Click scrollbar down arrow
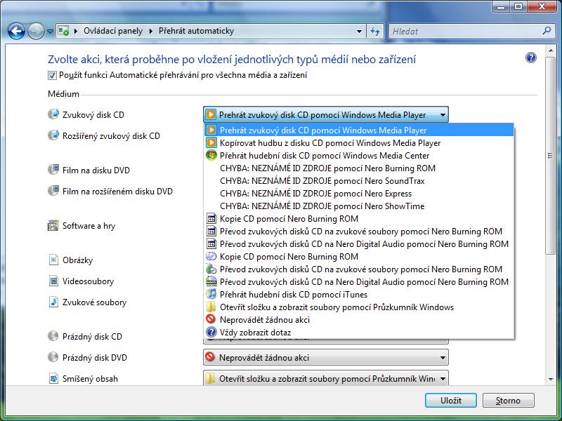Image resolution: width=562 pixels, height=421 pixels. pos(550,380)
